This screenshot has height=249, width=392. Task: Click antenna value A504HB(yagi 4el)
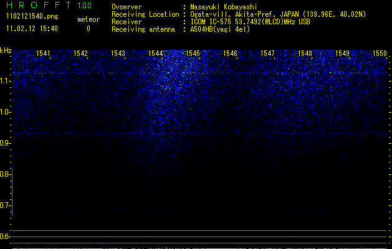220,29
